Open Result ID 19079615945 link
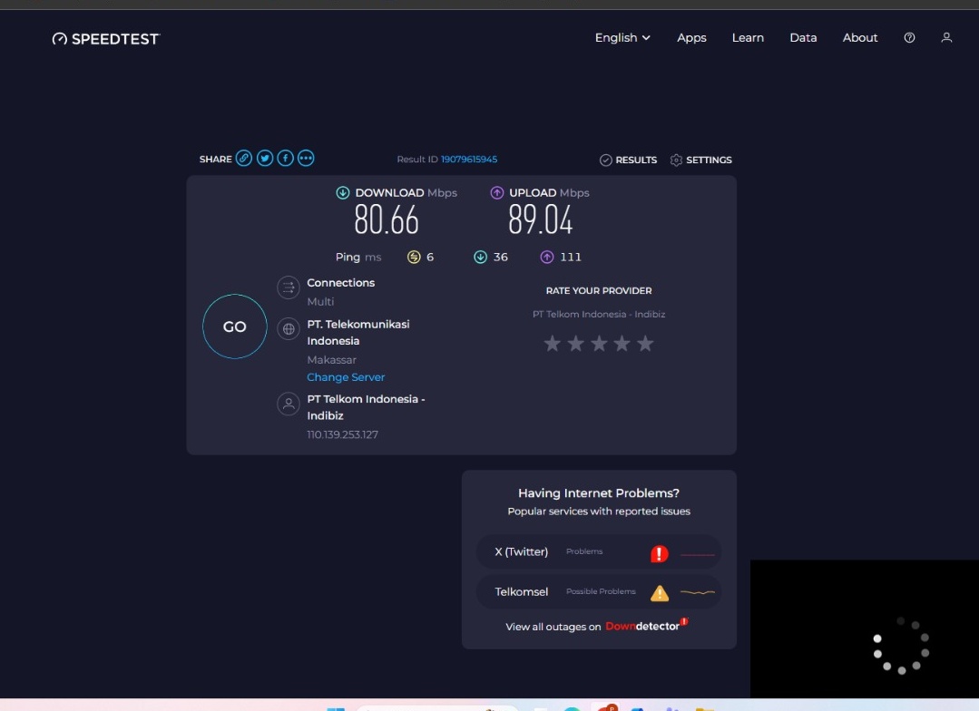This screenshot has height=711, width=979. tap(469, 160)
